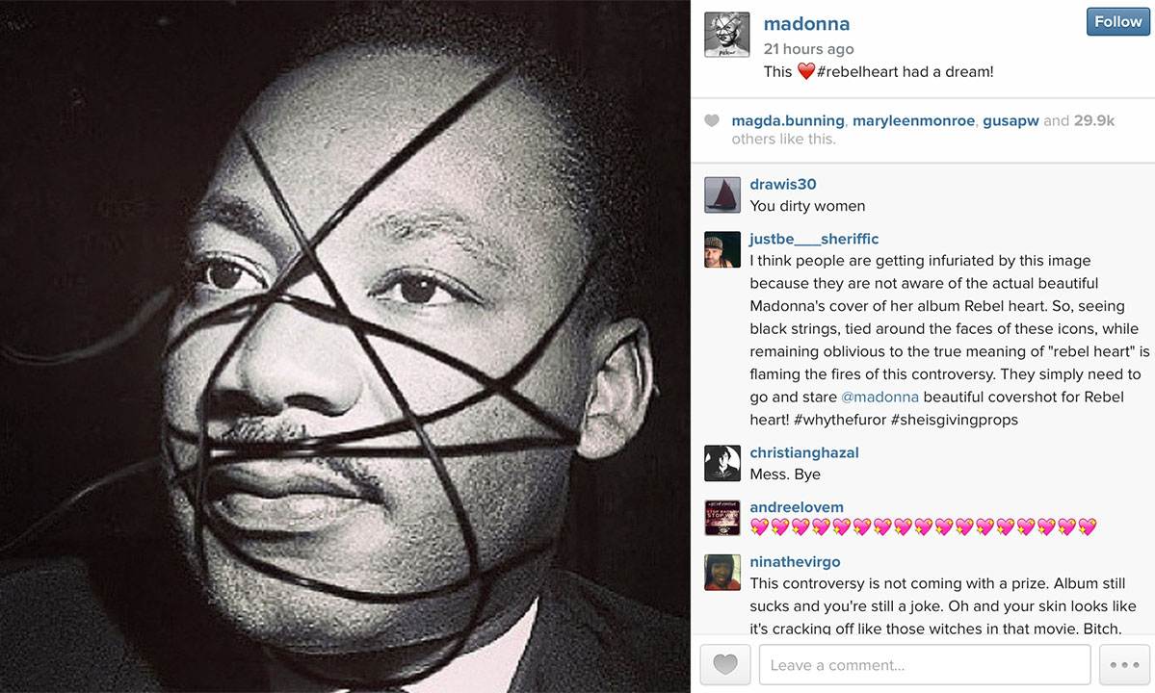Open the drawis30 username link
The image size is (1155, 693).
coord(783,185)
